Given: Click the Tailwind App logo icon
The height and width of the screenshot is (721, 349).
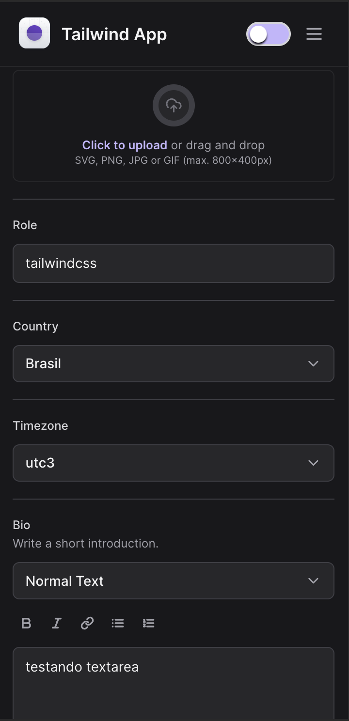Looking at the screenshot, I should coord(34,33).
